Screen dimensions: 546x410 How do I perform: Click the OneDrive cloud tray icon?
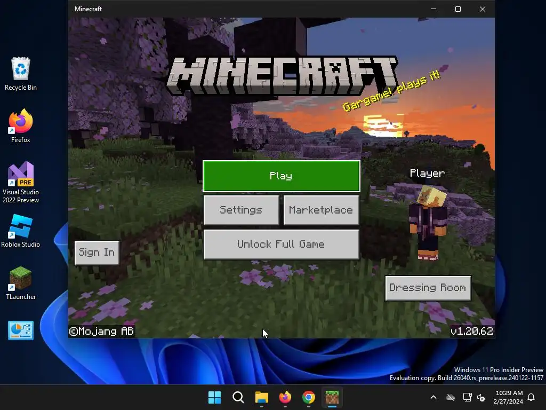pyautogui.click(x=451, y=397)
